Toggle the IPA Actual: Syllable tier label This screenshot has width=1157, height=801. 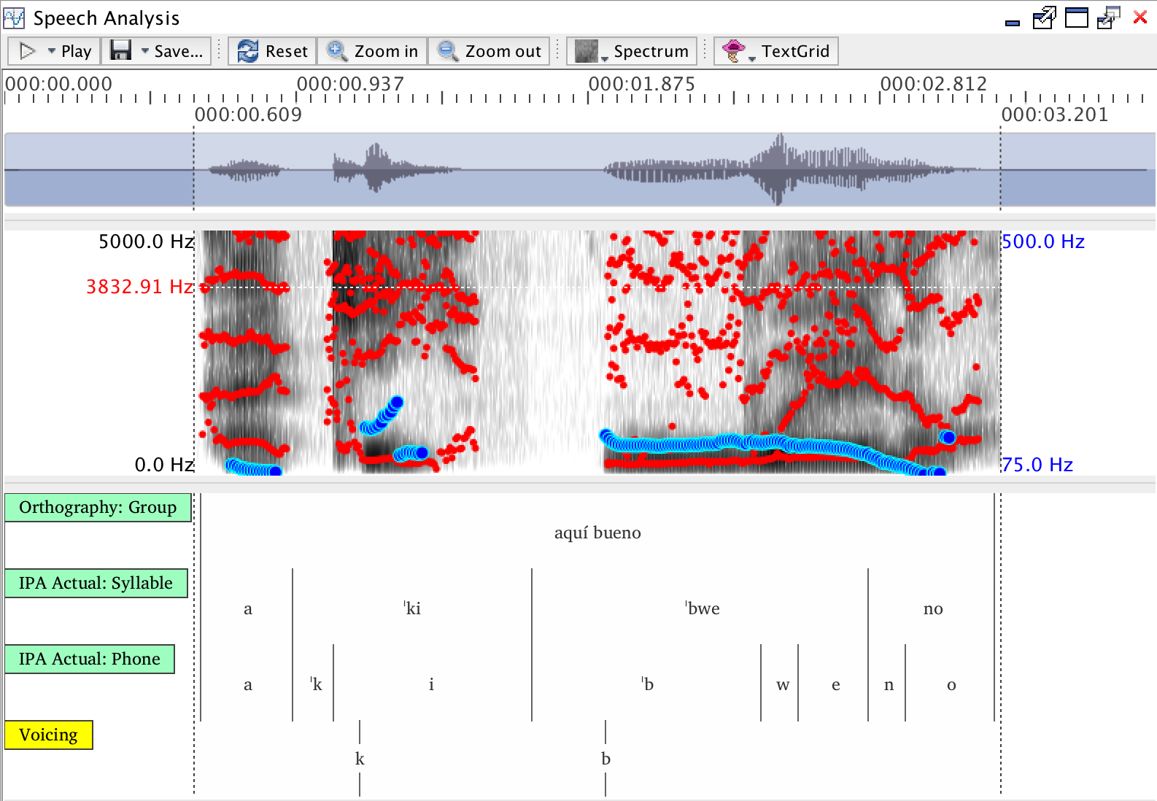pos(96,584)
